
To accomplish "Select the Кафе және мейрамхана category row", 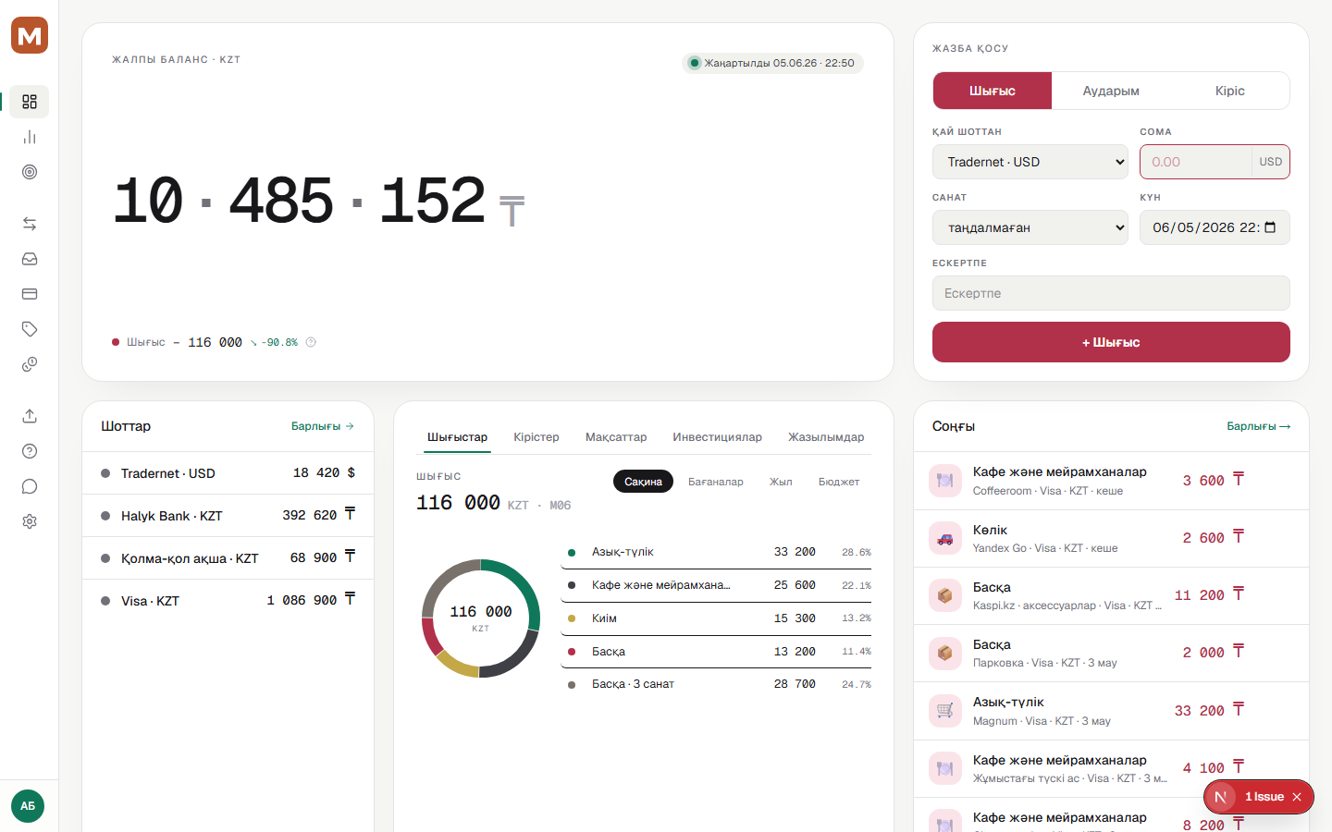I will point(716,585).
